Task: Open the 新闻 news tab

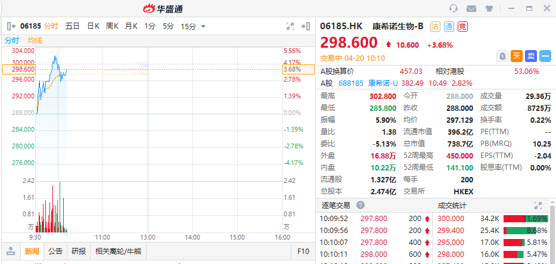Action: (32, 251)
